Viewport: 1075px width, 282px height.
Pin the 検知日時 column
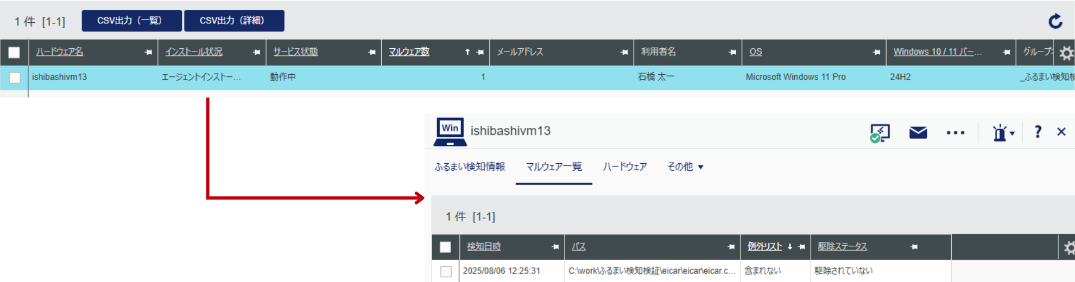(555, 247)
